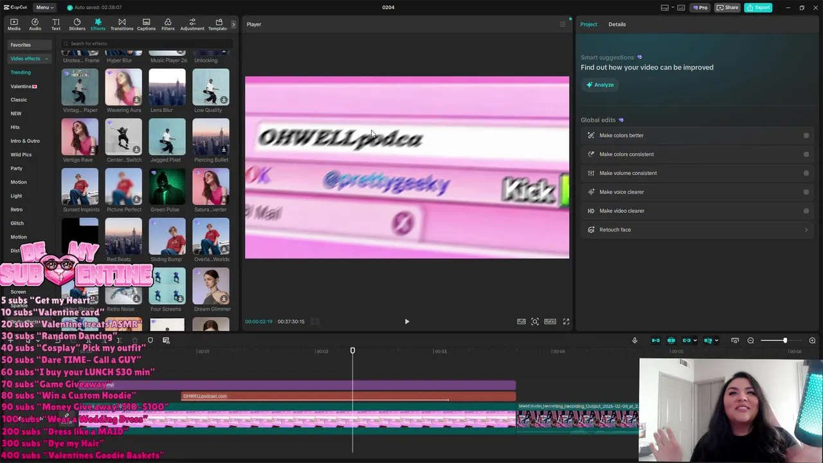The height and width of the screenshot is (463, 823).
Task: Zoom in the timeline with plus icon
Action: coord(812,341)
